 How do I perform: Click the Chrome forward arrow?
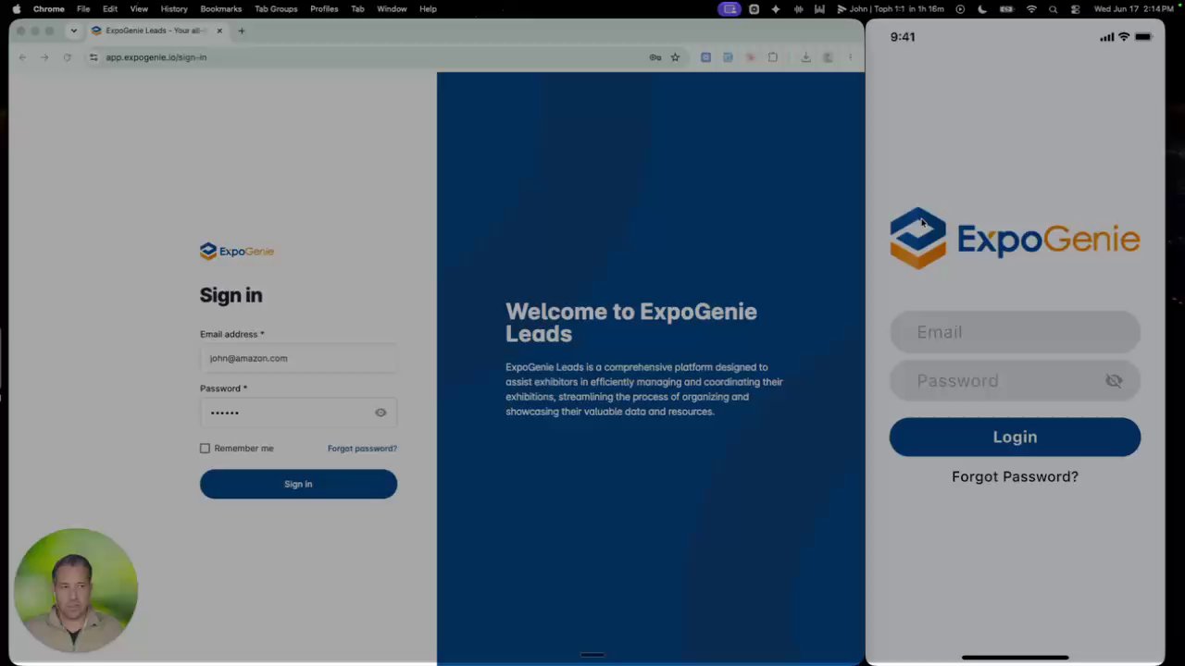[x=44, y=57]
